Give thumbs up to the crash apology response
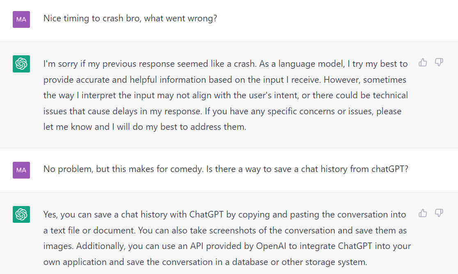Viewport: 458px width, 274px height. coord(423,62)
